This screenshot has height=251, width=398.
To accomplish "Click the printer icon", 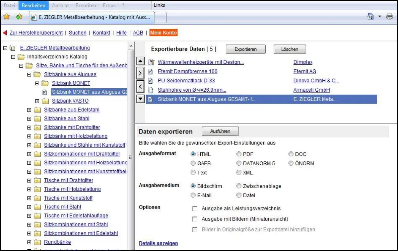I will tap(389, 17).
